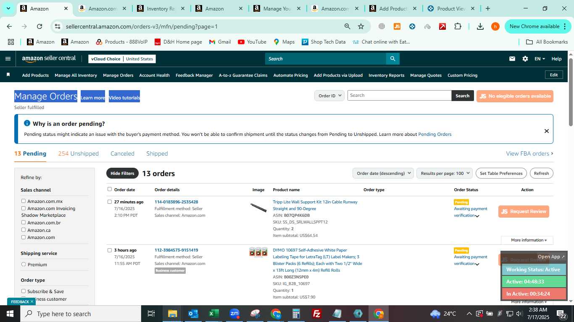
Task: Check the Amazon.com.mx sales channel filter
Action: (24, 201)
